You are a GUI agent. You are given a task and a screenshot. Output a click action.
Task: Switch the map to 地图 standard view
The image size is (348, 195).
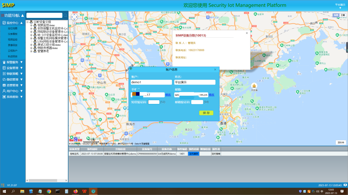336,15
